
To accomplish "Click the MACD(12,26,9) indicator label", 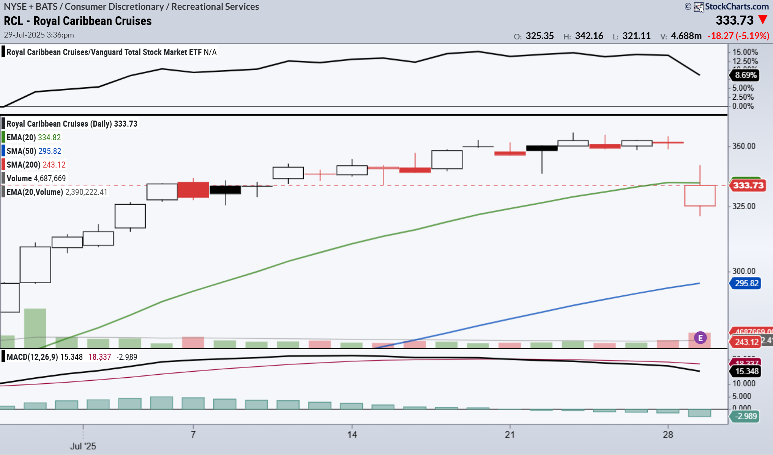I will tap(32, 357).
